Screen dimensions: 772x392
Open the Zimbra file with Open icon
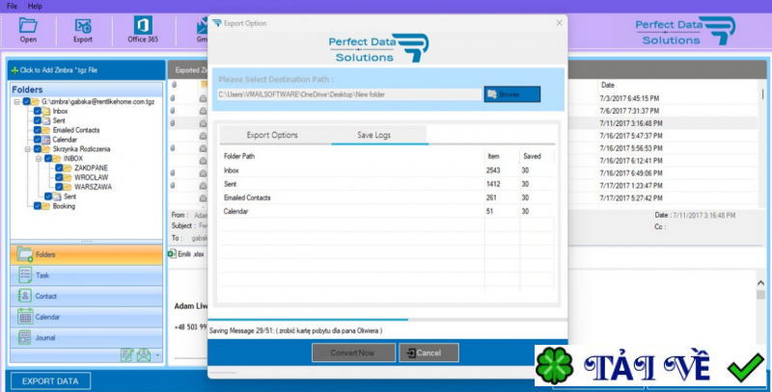(28, 26)
